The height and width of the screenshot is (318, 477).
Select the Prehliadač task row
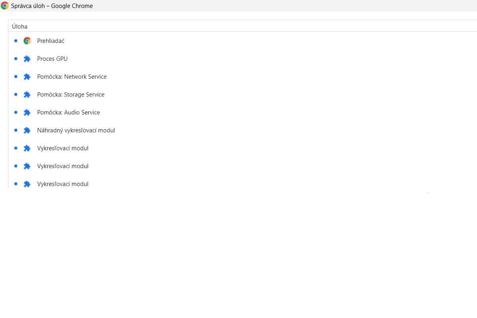[x=242, y=41]
